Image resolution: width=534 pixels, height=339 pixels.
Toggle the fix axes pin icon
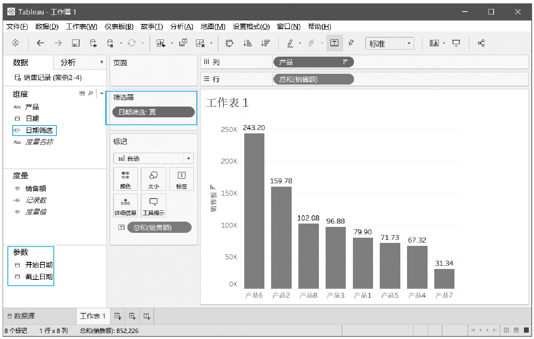click(351, 43)
